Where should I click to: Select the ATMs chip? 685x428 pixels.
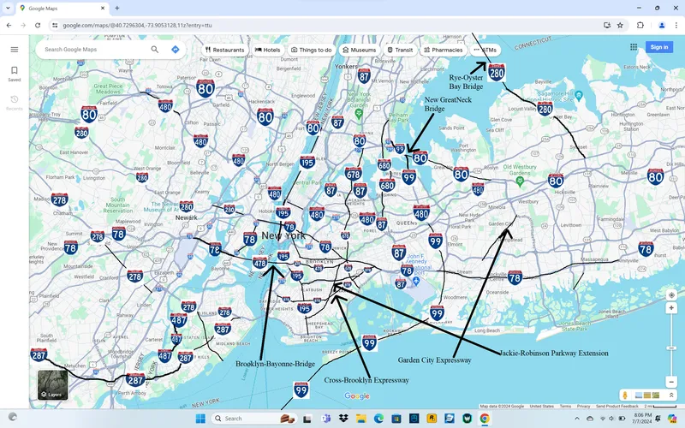[x=485, y=50]
